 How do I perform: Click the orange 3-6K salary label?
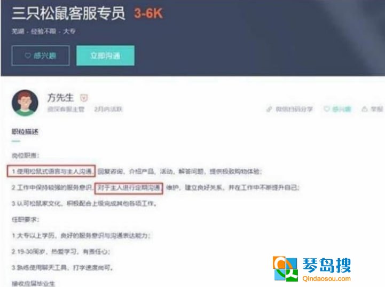tap(148, 13)
